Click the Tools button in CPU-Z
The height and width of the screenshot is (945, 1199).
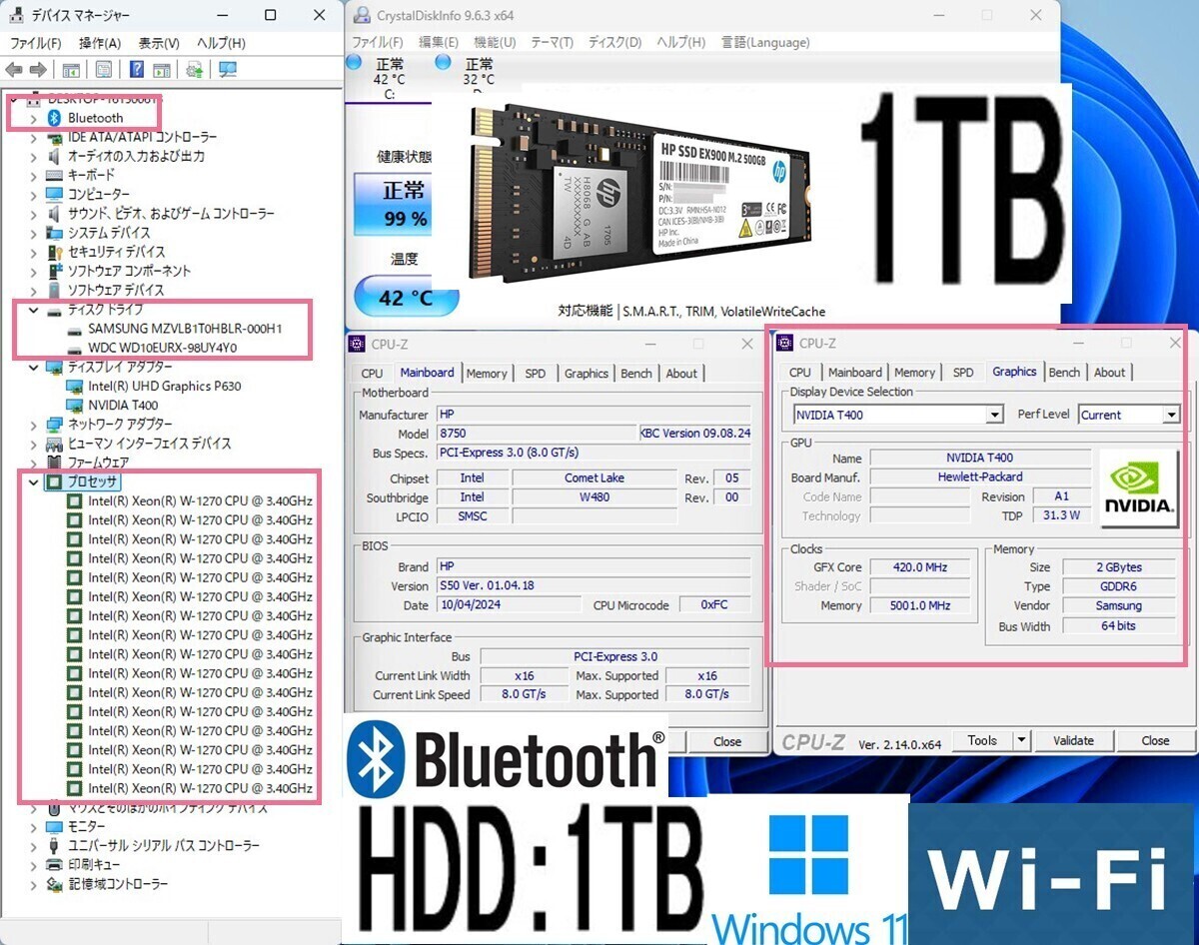pyautogui.click(x=982, y=740)
